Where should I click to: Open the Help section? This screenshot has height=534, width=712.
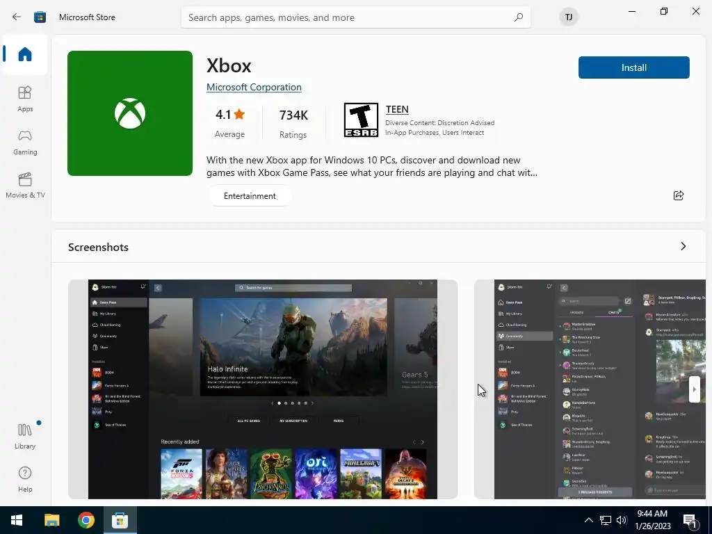[25, 479]
